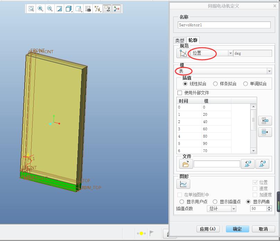Delete a row from the table
Viewport: 280px width, 241px height.
(x=265, y=132)
